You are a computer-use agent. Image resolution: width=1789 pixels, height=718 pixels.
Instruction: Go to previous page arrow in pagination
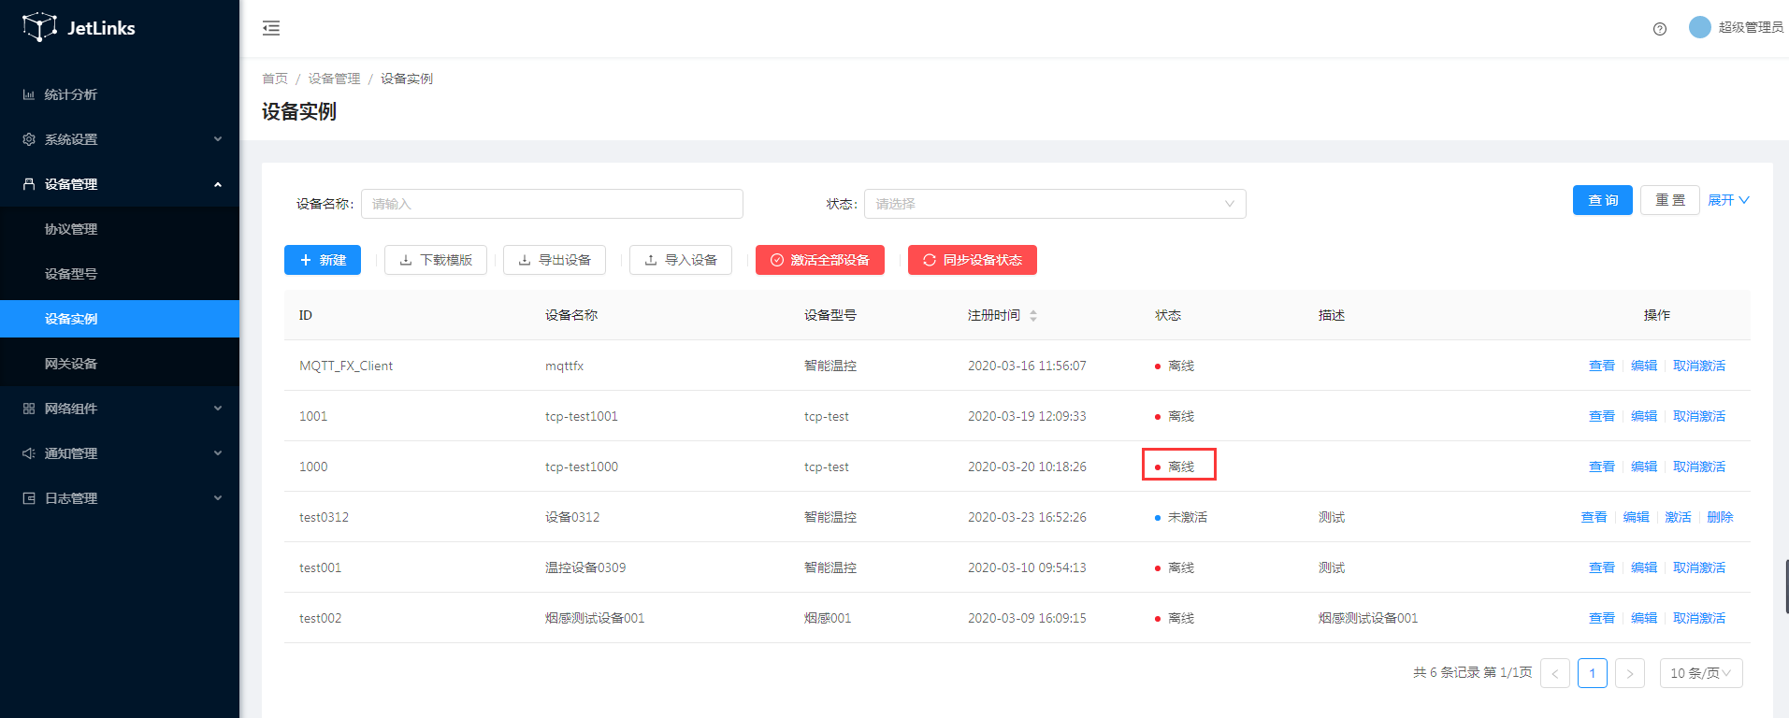(x=1554, y=673)
